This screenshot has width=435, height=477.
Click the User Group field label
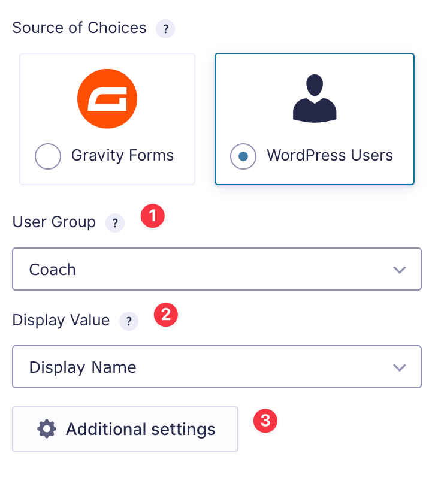click(x=54, y=222)
